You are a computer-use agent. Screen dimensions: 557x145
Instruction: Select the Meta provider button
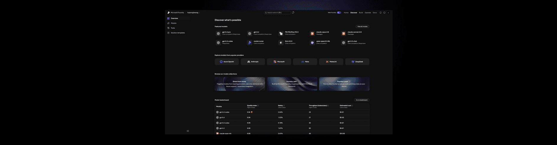305,62
